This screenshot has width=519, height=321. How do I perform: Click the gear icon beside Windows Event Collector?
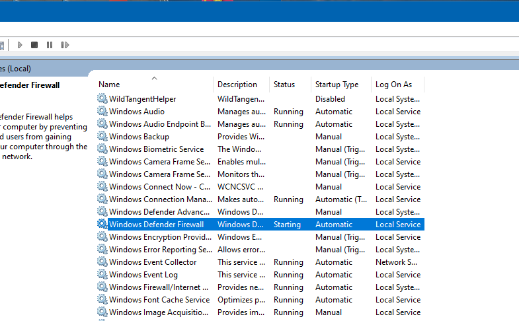102,262
